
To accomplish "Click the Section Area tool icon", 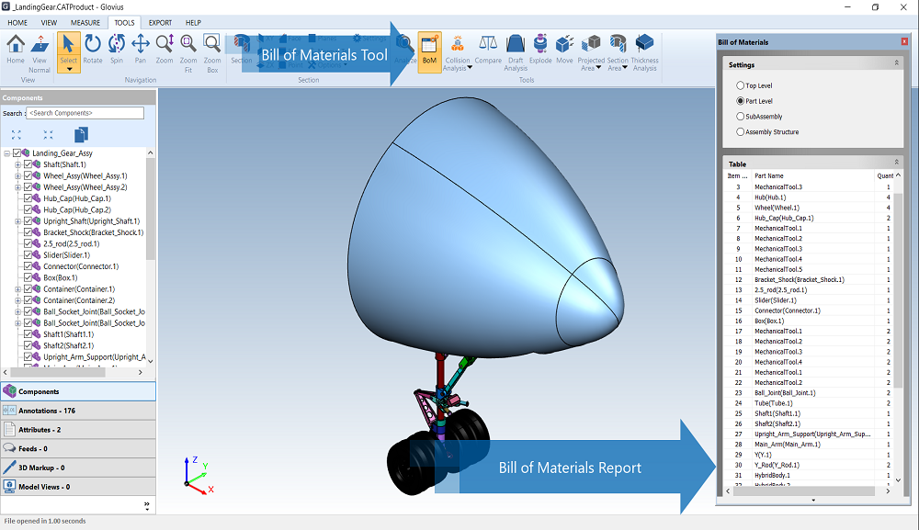I will (x=618, y=44).
